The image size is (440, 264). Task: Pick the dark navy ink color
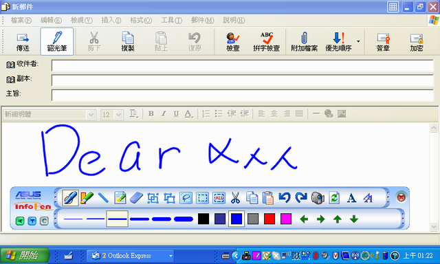point(220,219)
